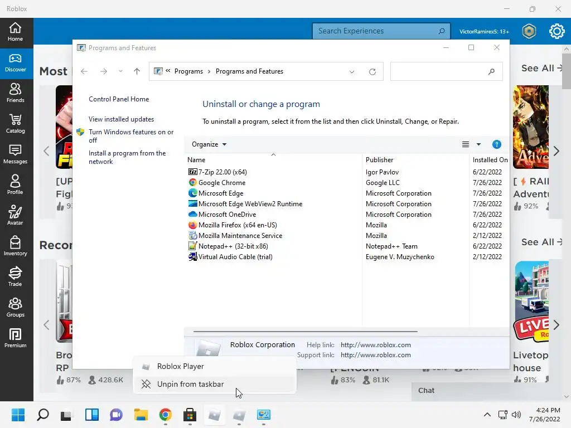The height and width of the screenshot is (428, 571).
Task: Choose Roblox Player in taskbar menu
Action: pyautogui.click(x=215, y=366)
